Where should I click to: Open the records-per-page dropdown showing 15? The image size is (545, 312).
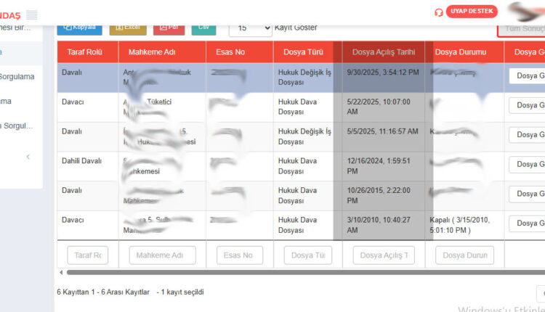pos(250,28)
